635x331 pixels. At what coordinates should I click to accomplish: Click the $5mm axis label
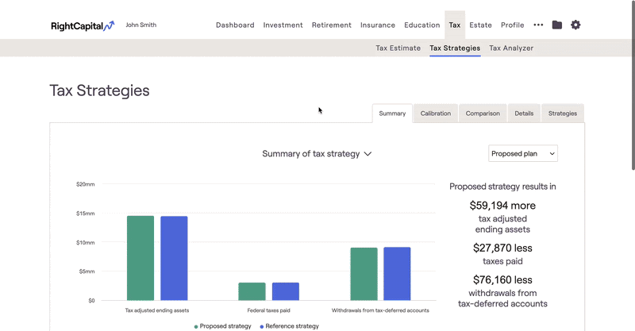(x=87, y=271)
